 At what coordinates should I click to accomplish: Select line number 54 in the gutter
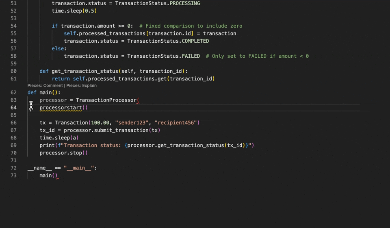pos(13,26)
